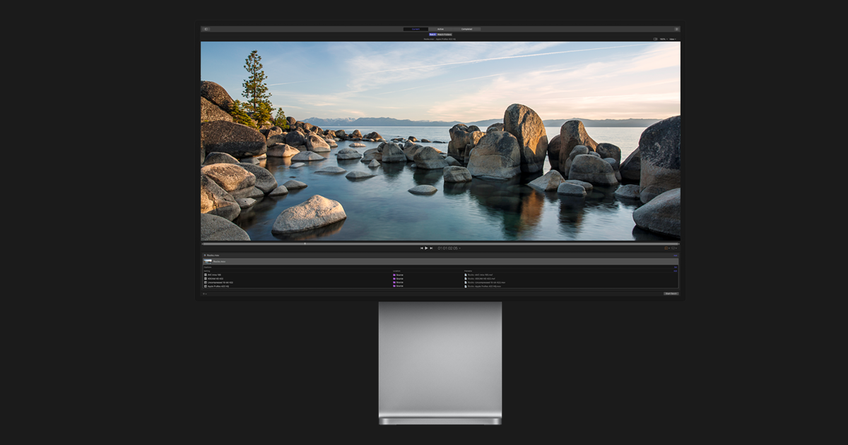Select the Batch segment control

tap(432, 34)
